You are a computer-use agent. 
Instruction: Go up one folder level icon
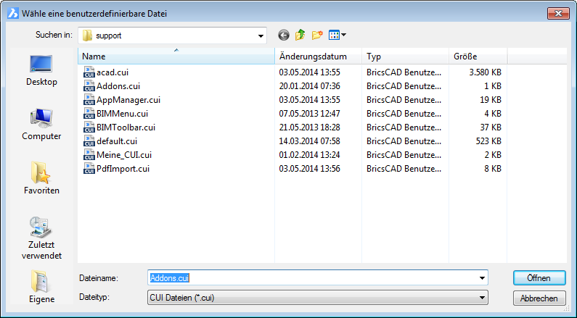[x=300, y=35]
